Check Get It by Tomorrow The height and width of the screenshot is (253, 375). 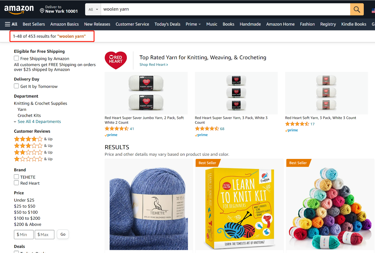pos(17,86)
